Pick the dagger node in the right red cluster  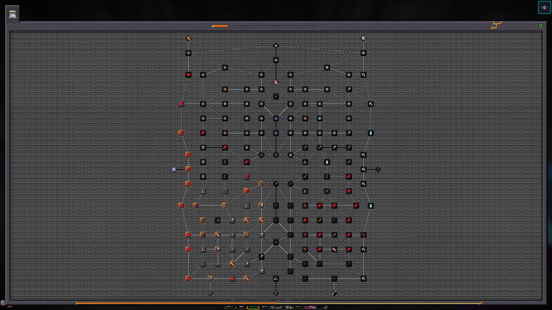coord(334,249)
